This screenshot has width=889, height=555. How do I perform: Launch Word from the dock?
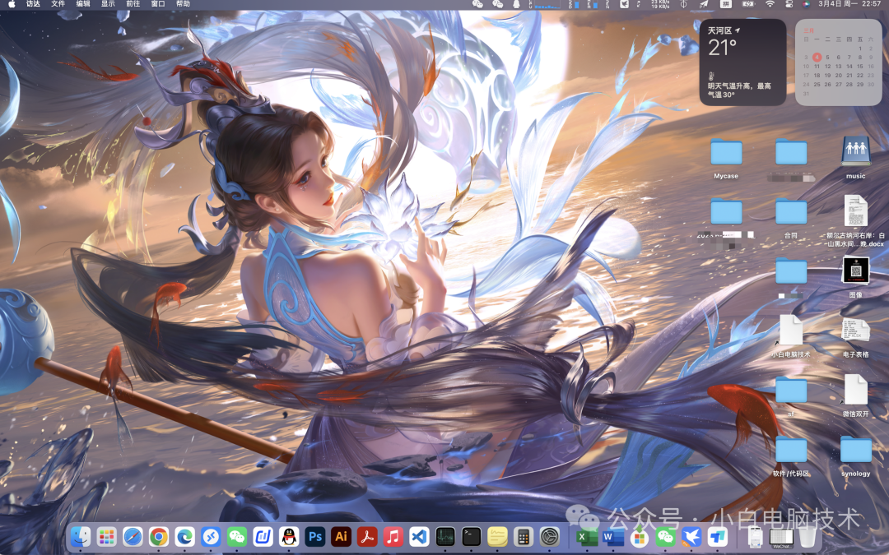613,537
